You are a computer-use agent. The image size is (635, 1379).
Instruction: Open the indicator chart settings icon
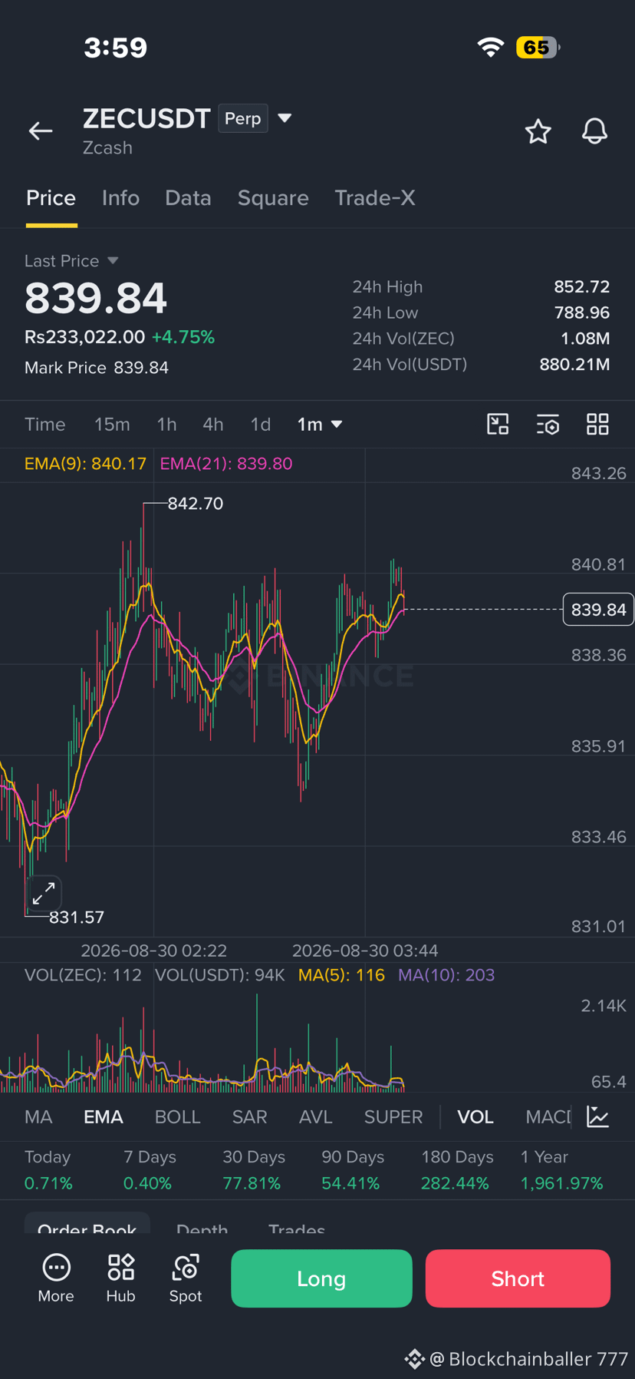tap(598, 1116)
